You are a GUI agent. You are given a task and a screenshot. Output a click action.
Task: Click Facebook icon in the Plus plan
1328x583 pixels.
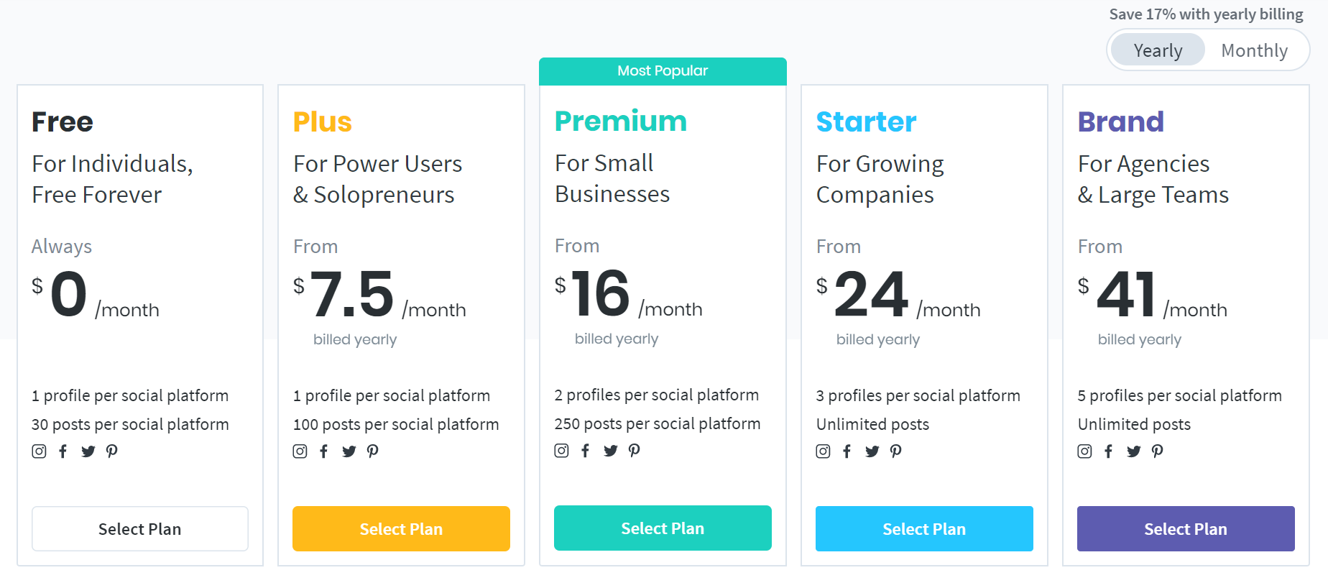[324, 451]
